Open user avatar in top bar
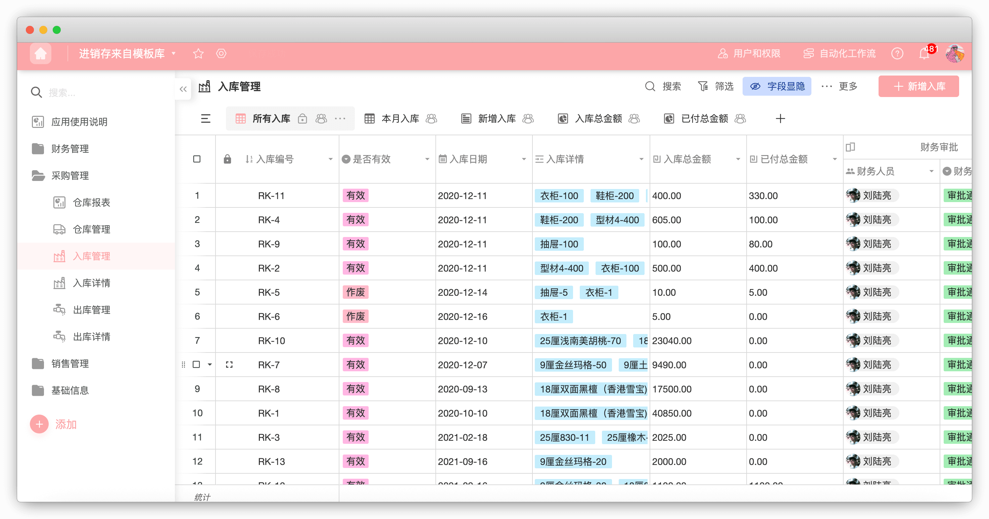989x519 pixels. [955, 53]
